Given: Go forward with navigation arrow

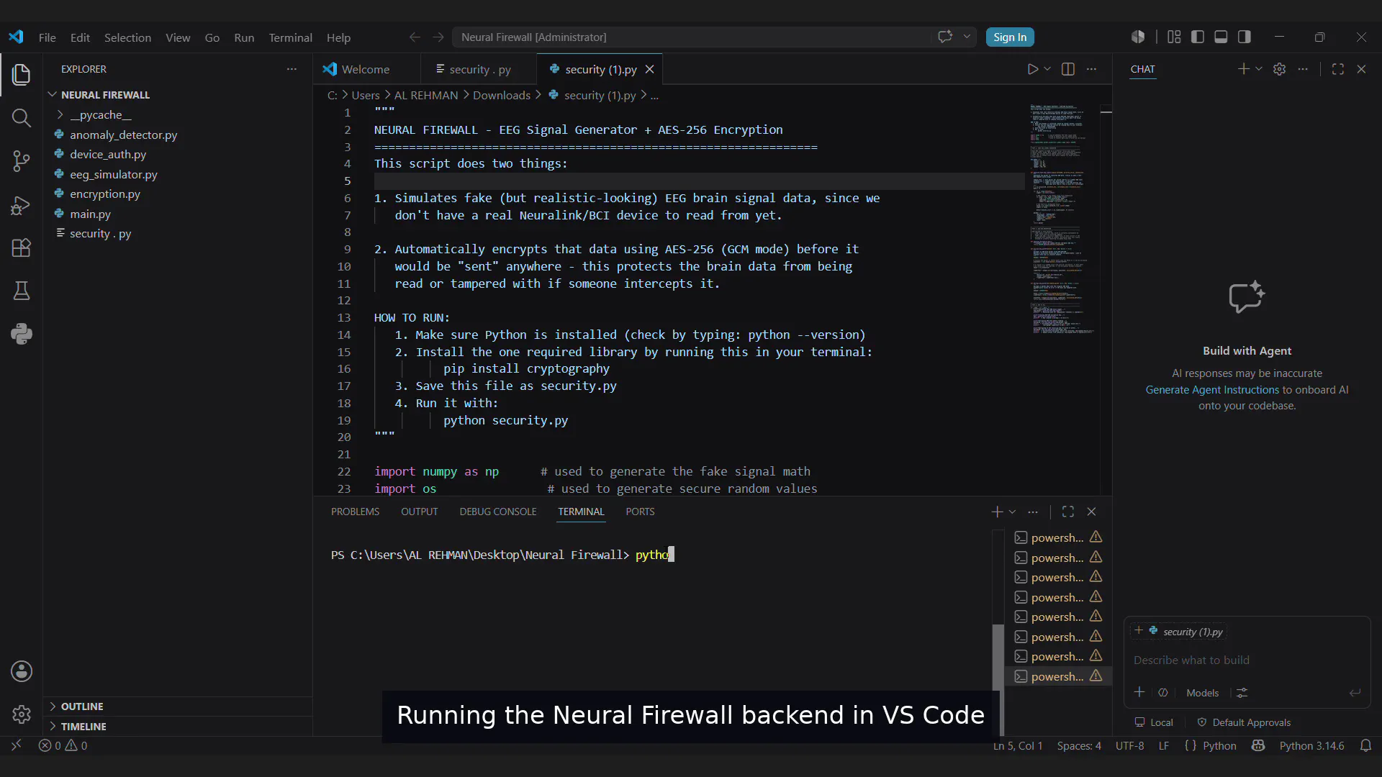Looking at the screenshot, I should (438, 37).
